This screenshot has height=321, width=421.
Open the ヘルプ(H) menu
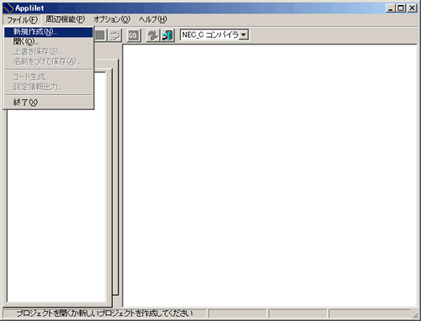(153, 19)
